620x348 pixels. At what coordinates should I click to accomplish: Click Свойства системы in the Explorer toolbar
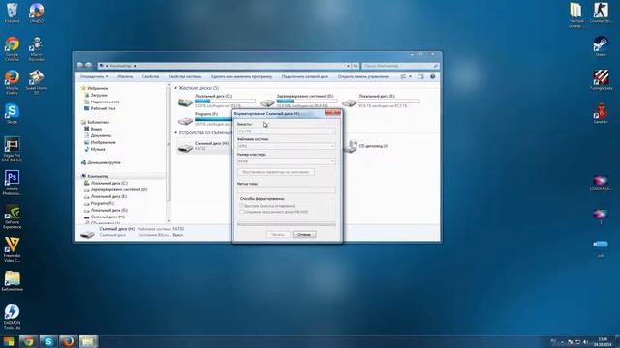[x=185, y=76]
